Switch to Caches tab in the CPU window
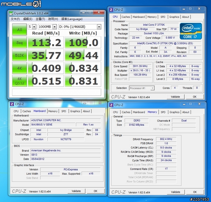 point(126,17)
